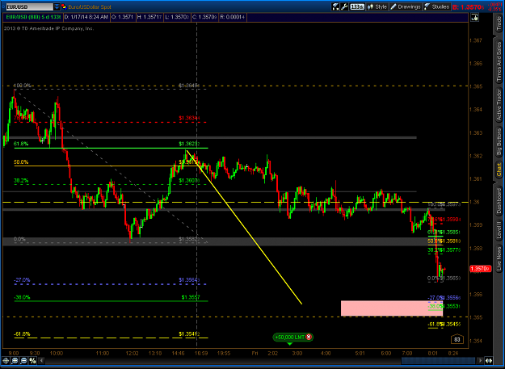
Task: Click the expand time axis icon
Action: [489, 361]
